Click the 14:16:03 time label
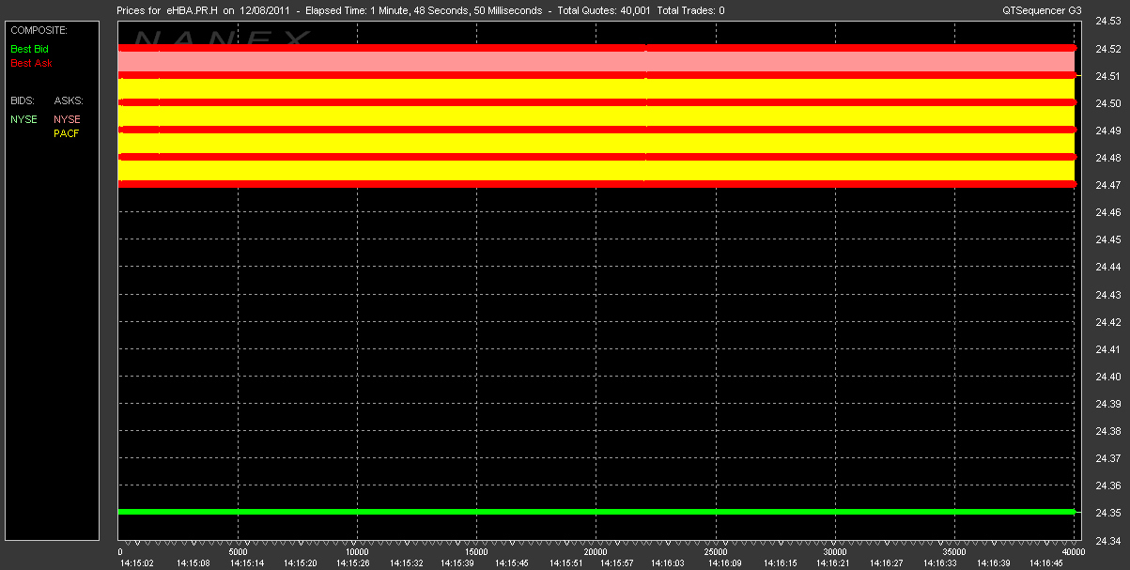 click(x=668, y=563)
